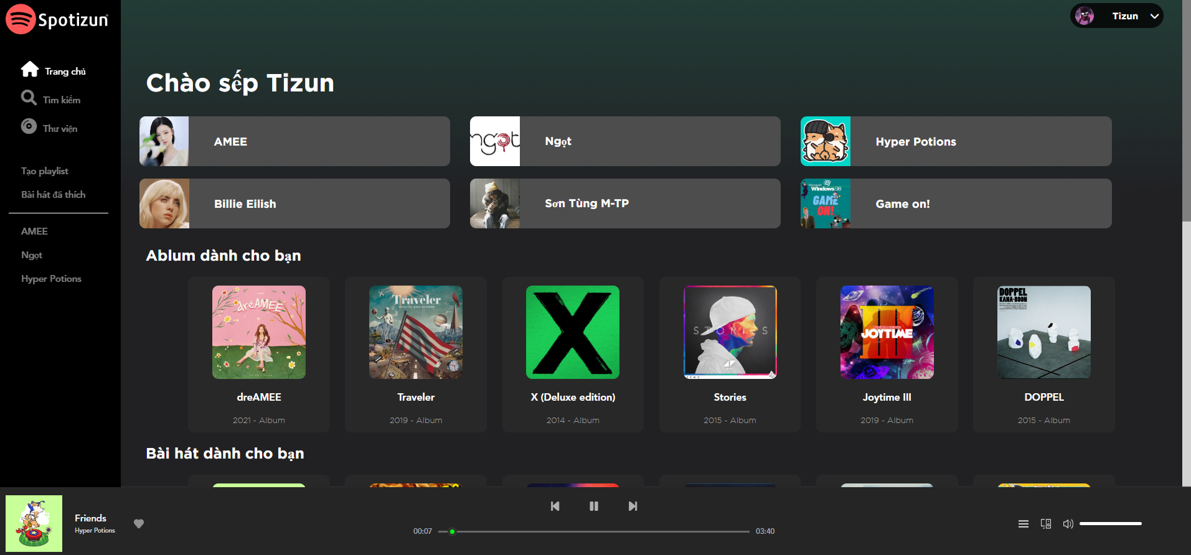Screen dimensions: 1191x555
Task: Open Thư viện library icon
Action: [29, 126]
